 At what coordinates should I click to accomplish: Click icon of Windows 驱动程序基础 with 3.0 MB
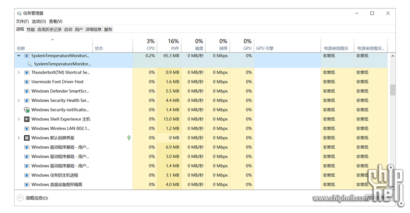coord(26,157)
